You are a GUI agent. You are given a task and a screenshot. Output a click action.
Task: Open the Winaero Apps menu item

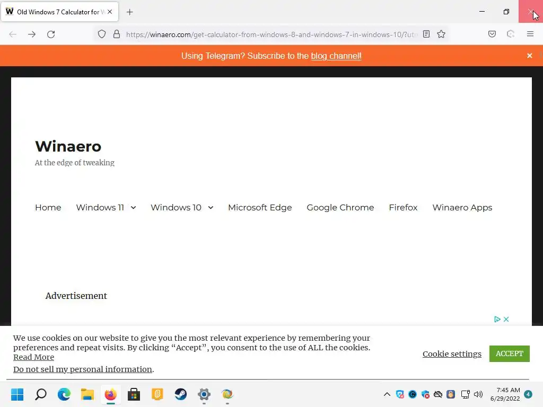pyautogui.click(x=462, y=207)
